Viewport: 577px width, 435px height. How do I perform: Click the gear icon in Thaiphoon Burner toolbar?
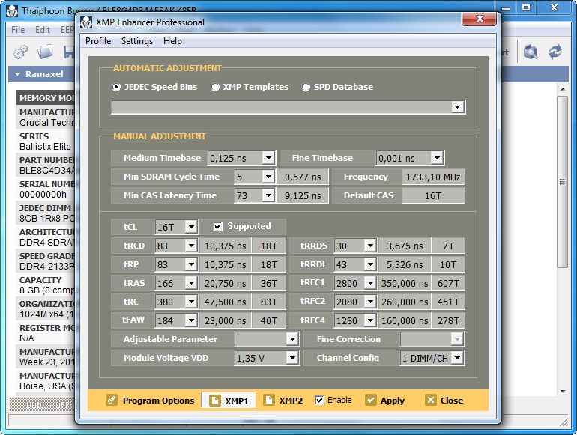click(x=21, y=52)
